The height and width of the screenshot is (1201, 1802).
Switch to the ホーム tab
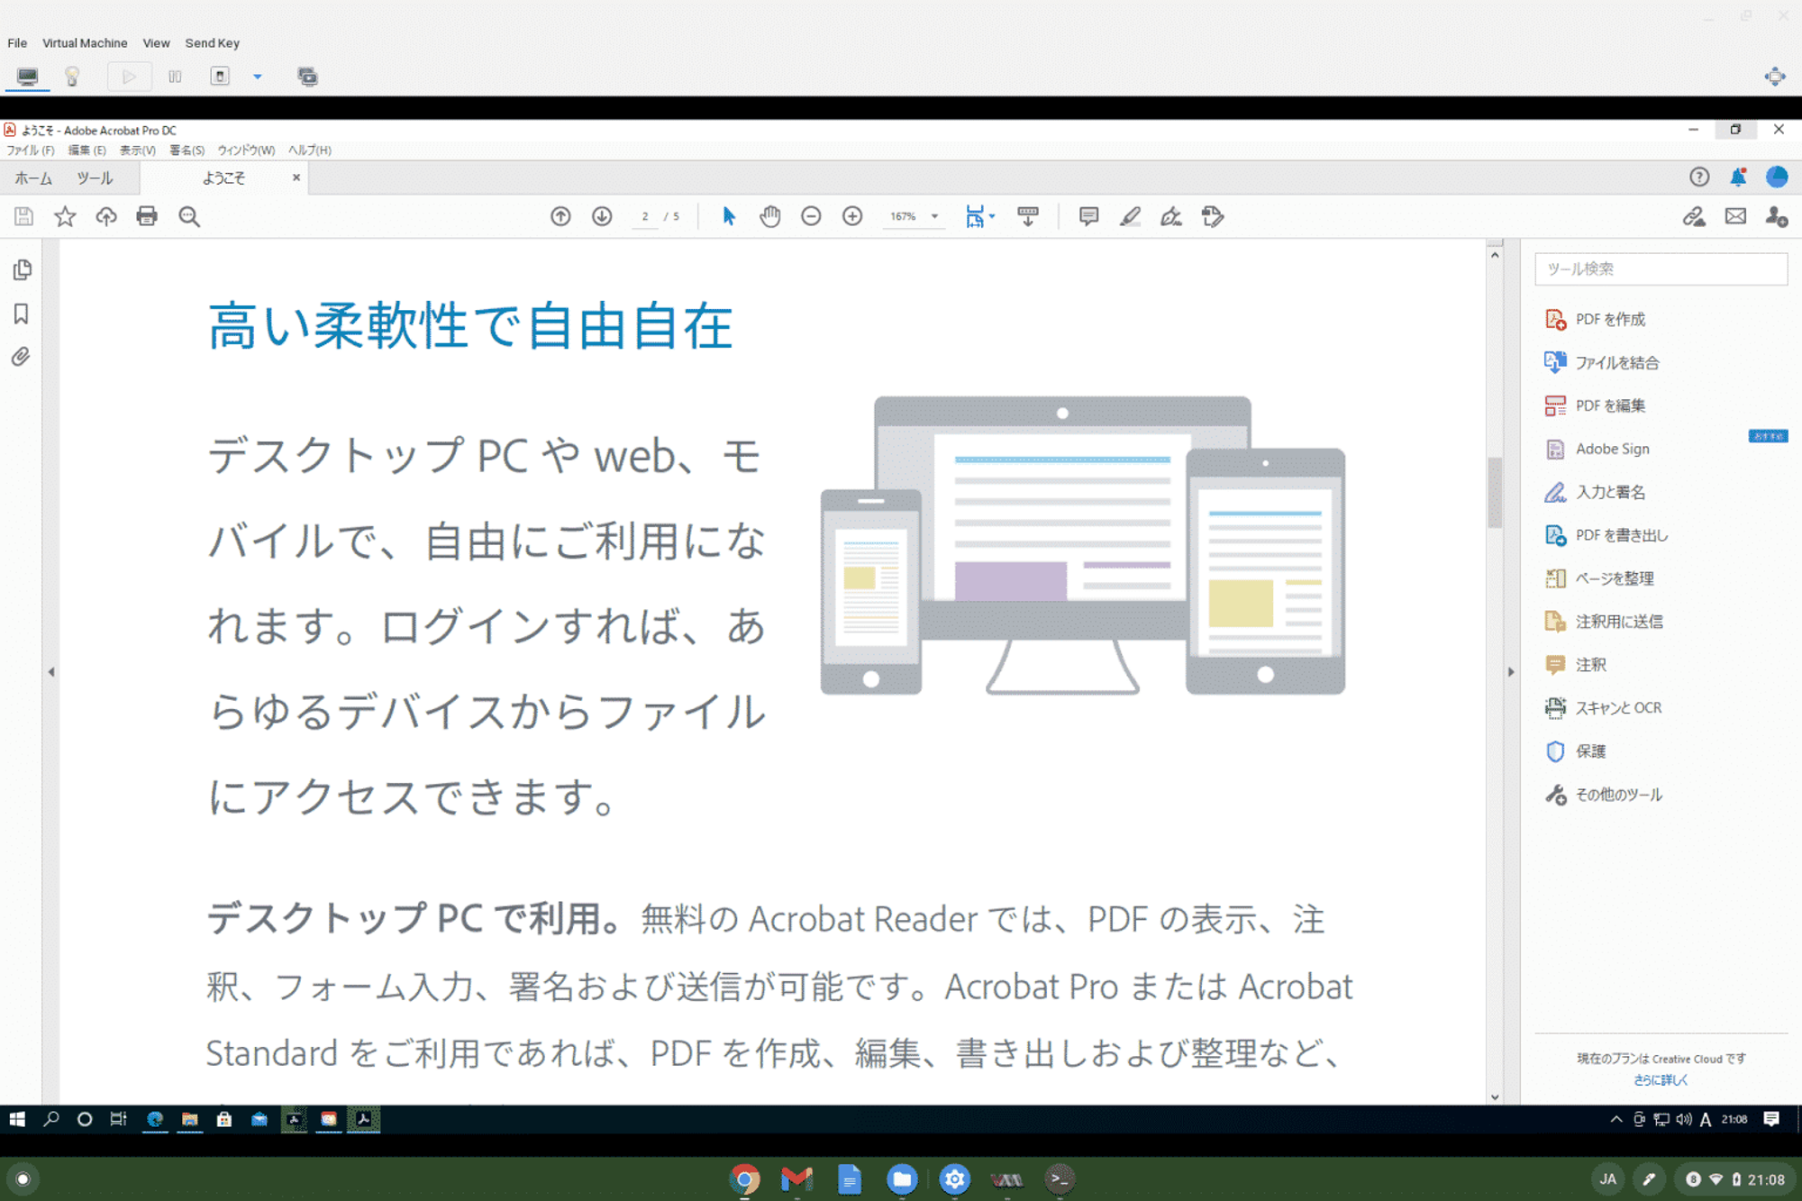(x=33, y=178)
